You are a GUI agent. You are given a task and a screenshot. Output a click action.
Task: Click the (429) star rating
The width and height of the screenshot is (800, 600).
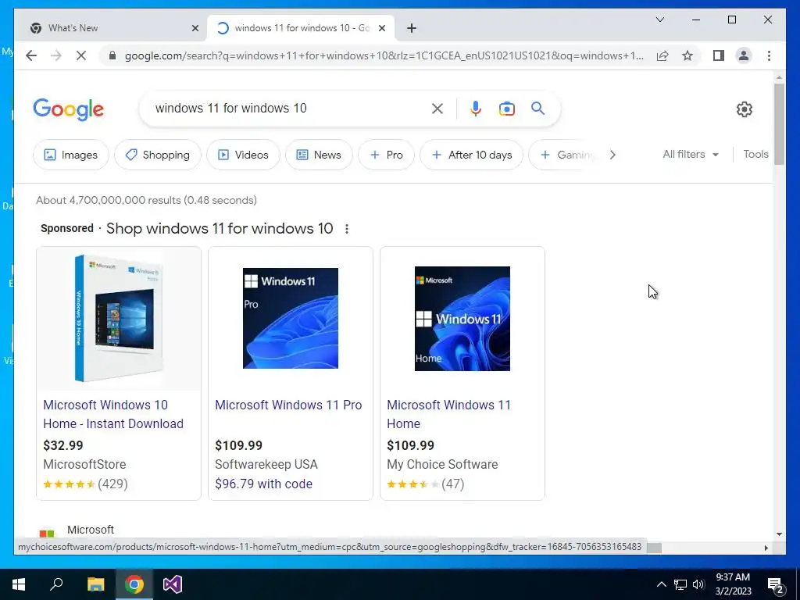pyautogui.click(x=85, y=484)
